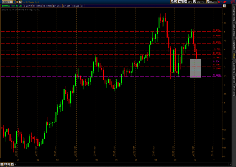Click the third layout icon at bottom-left
This screenshot has height=167, width=236.
(x=9, y=164)
